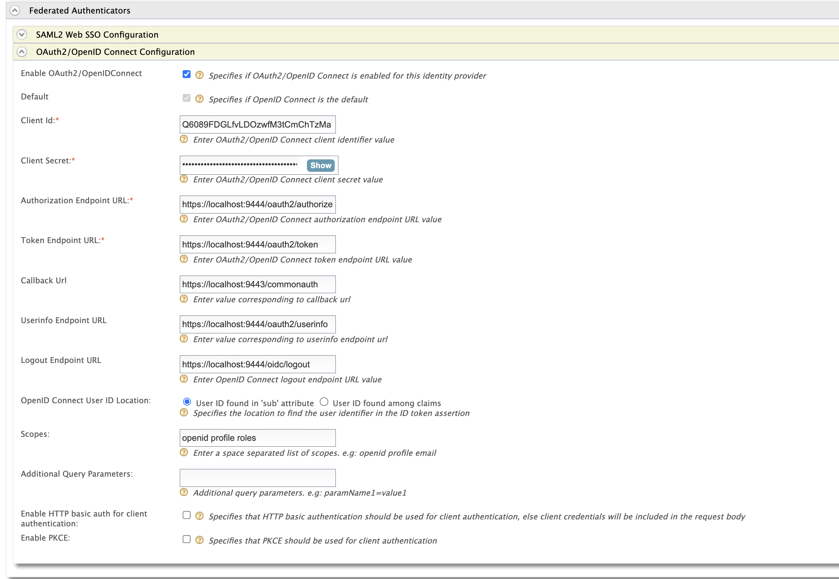Collapse the Federated Authenticators section
Screen dimensions: 839x579
(x=15, y=10)
